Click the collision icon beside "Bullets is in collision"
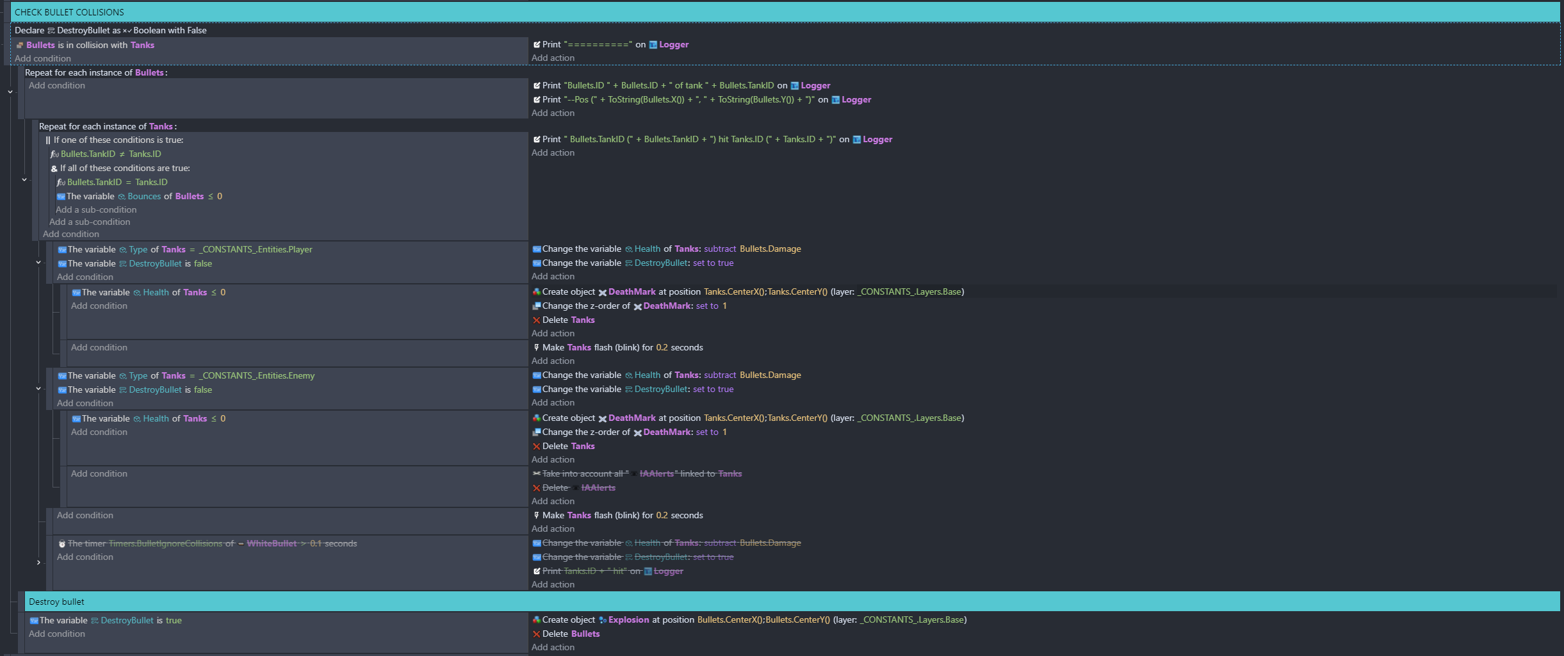This screenshot has height=656, width=1564. [x=20, y=45]
